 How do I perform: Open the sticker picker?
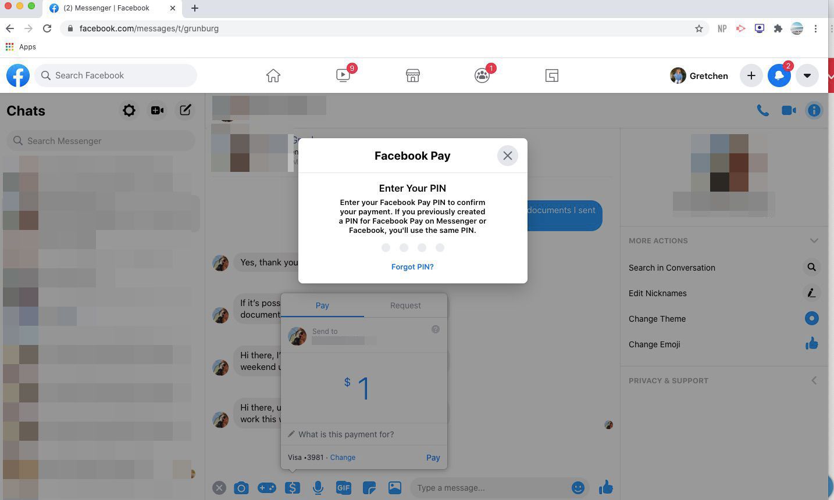pos(369,488)
